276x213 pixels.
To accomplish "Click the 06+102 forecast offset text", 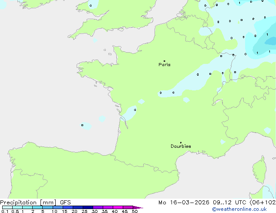I will click(264, 203).
